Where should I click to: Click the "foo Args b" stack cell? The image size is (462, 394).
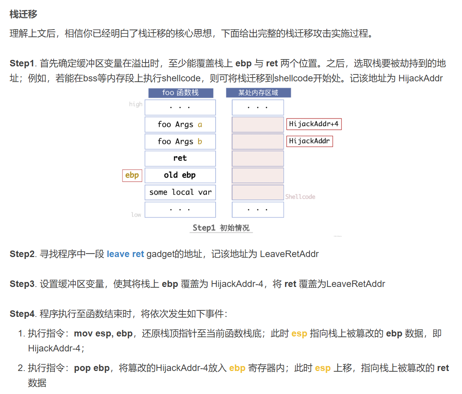pos(180,142)
